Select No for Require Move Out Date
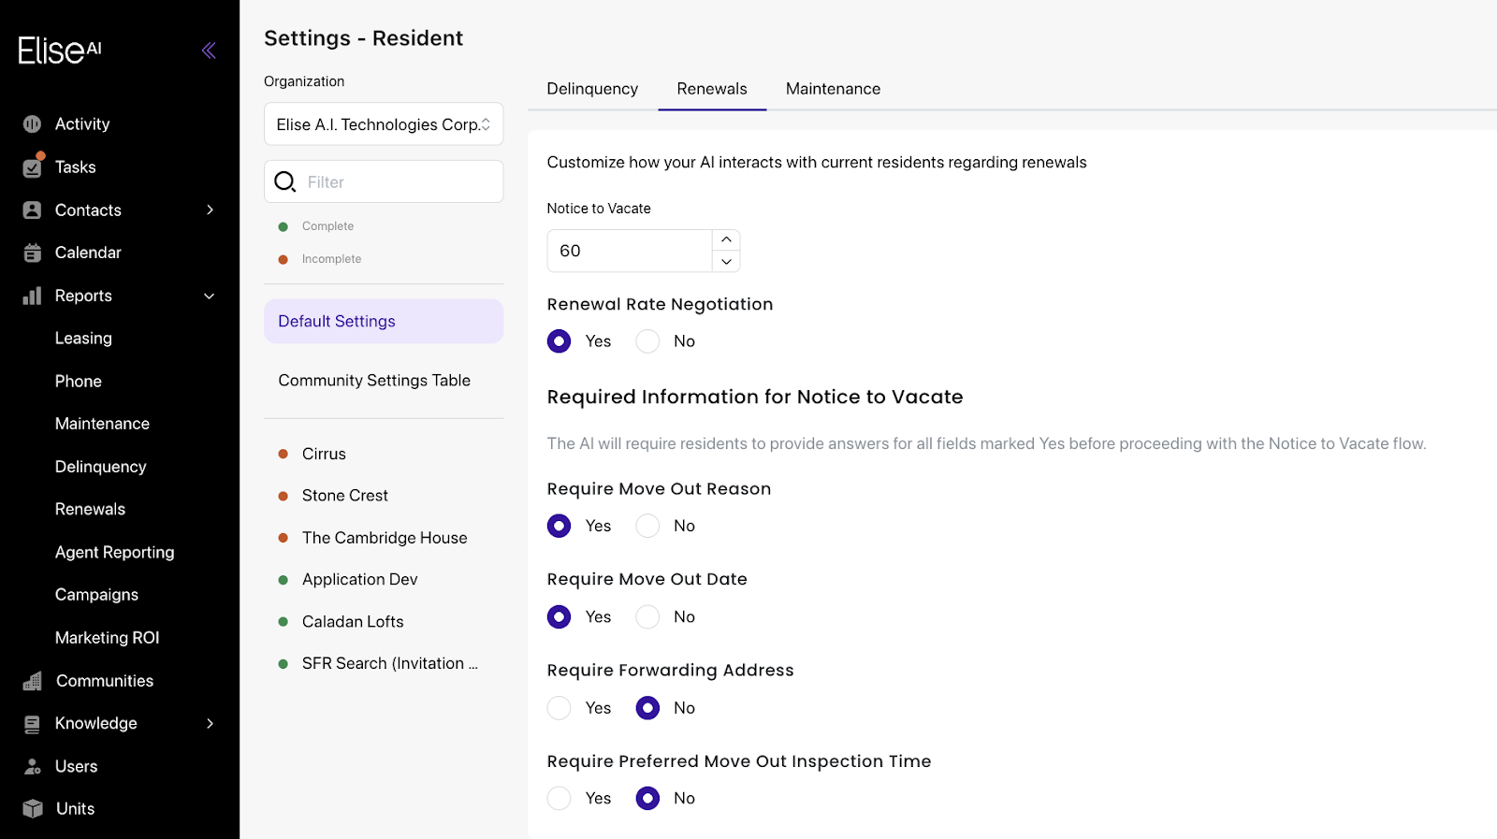 647,617
